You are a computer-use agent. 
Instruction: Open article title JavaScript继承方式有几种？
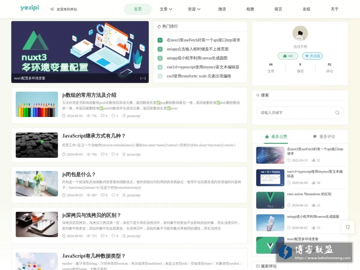94,136
